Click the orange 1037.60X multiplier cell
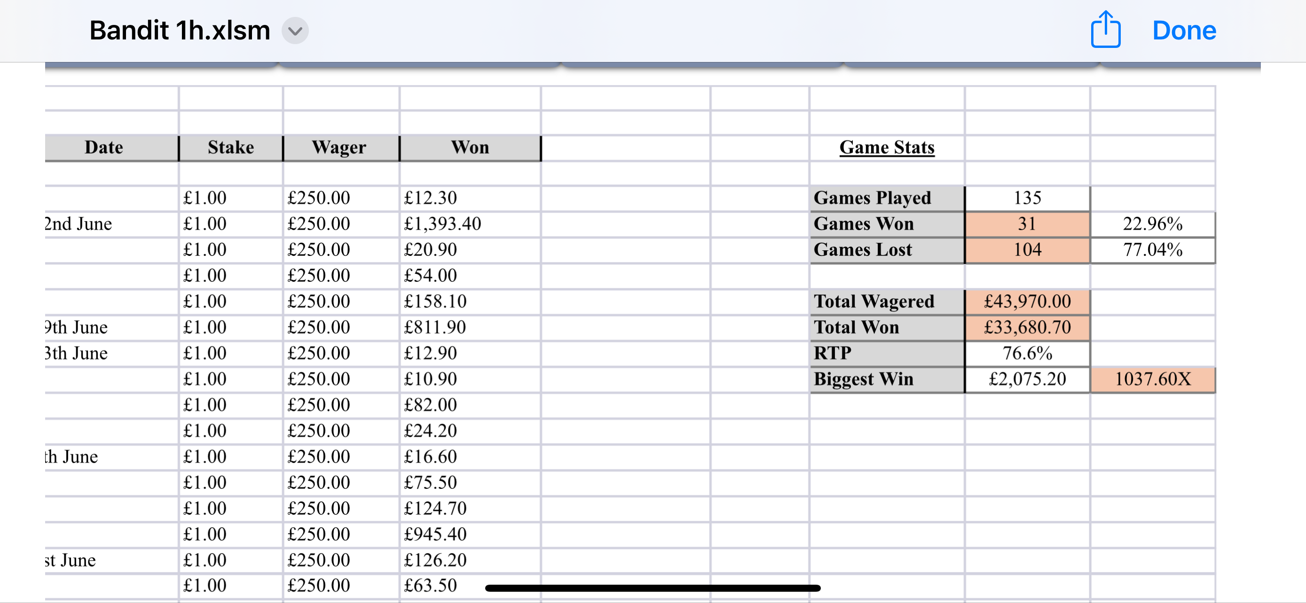The width and height of the screenshot is (1306, 603). click(x=1152, y=379)
